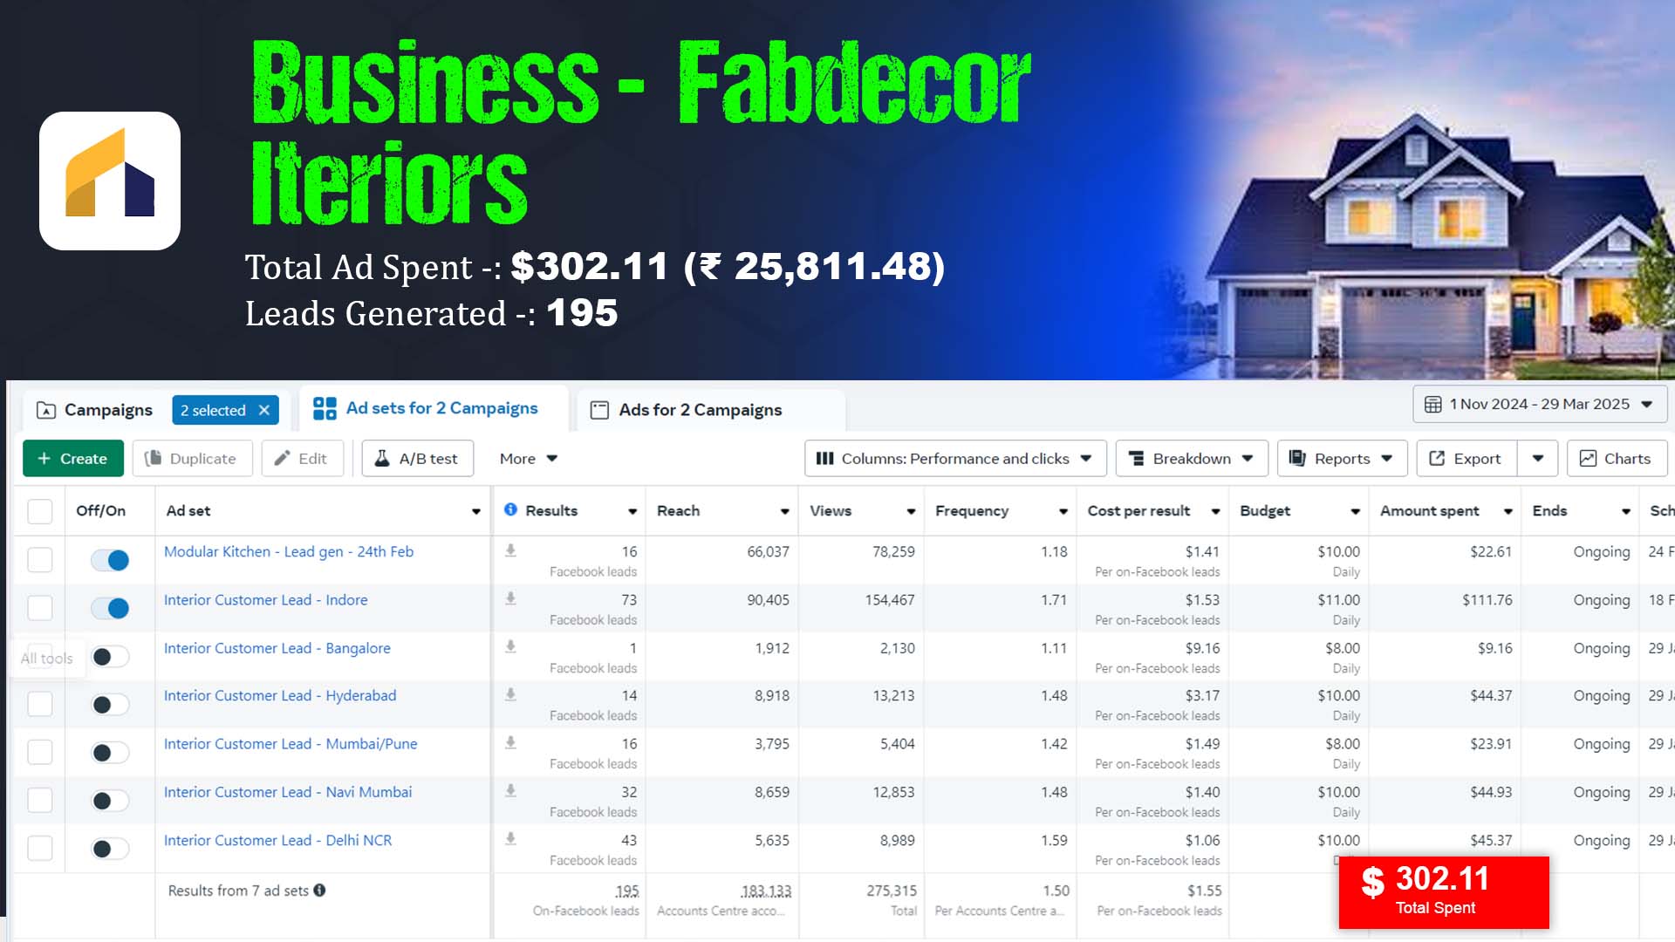
Task: Click the Breakdown icon
Action: point(1136,459)
